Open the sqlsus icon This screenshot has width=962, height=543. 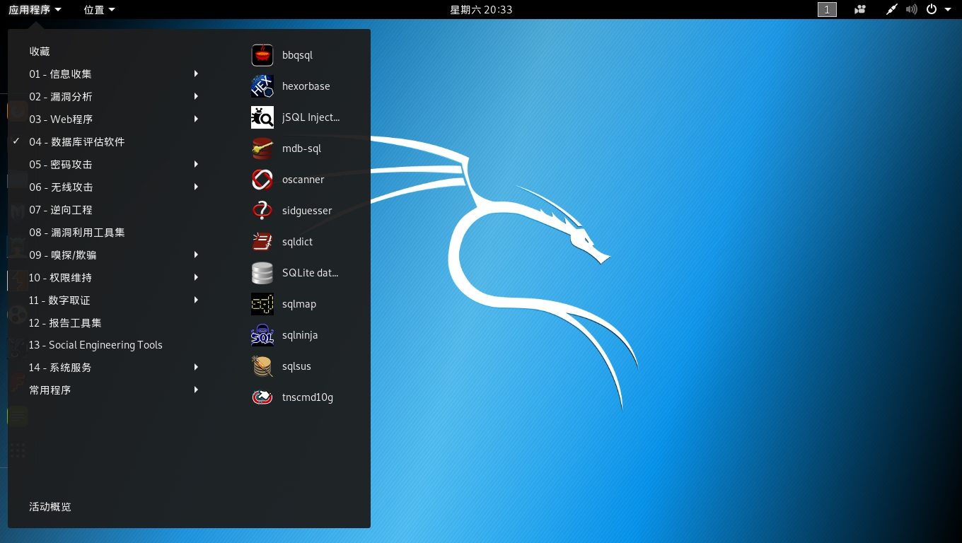click(262, 366)
